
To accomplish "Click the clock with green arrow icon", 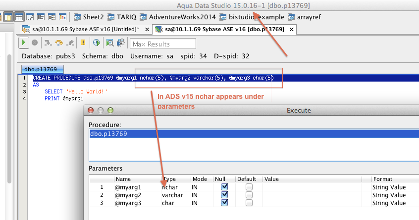I will tap(97, 43).
